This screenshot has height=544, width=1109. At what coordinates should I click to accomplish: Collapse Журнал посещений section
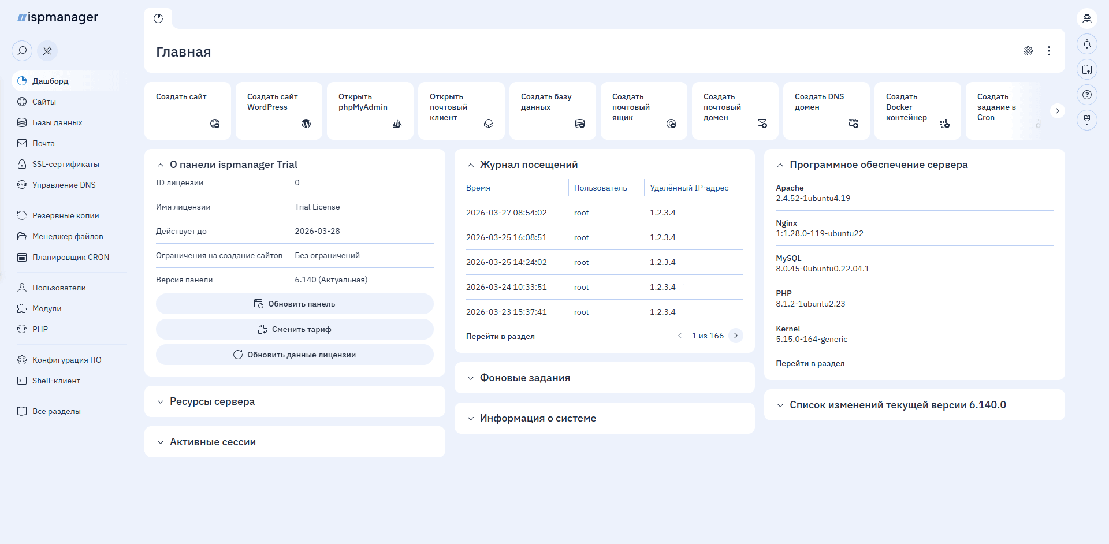[471, 165]
